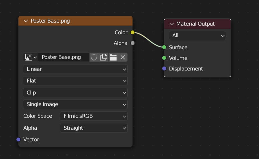Open the All target dropdown
This screenshot has height=159, width=259.
(x=197, y=36)
